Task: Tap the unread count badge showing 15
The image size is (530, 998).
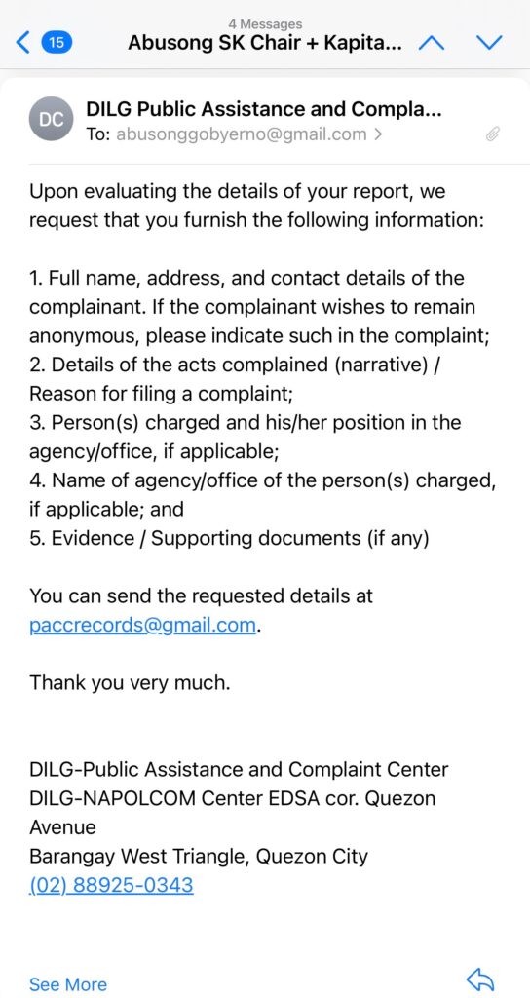Action: click(57, 43)
